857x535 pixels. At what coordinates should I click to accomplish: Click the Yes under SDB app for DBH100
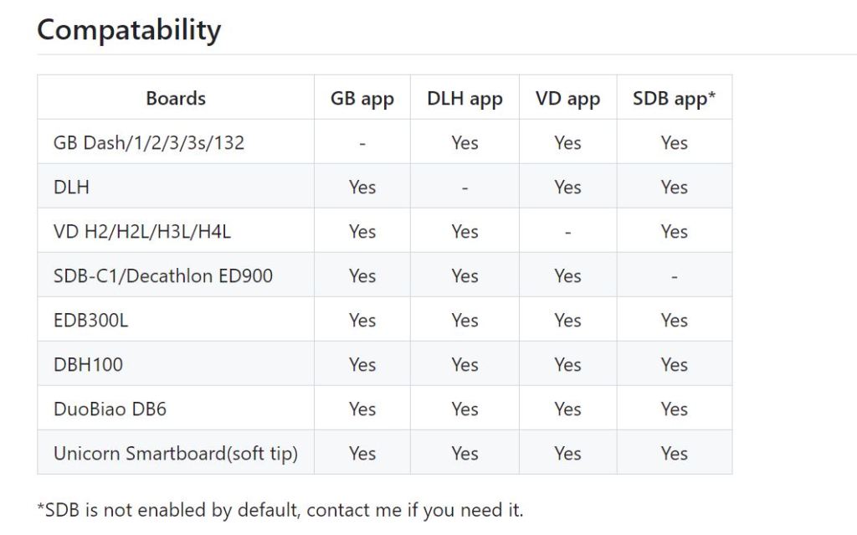pos(674,364)
